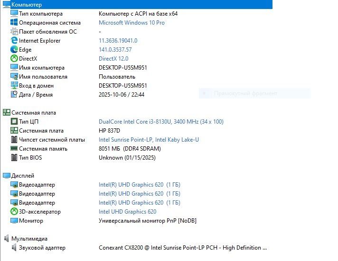Click the Тип BIOS chip icon
Viewport: 338px width, 261px height.
click(x=14, y=158)
